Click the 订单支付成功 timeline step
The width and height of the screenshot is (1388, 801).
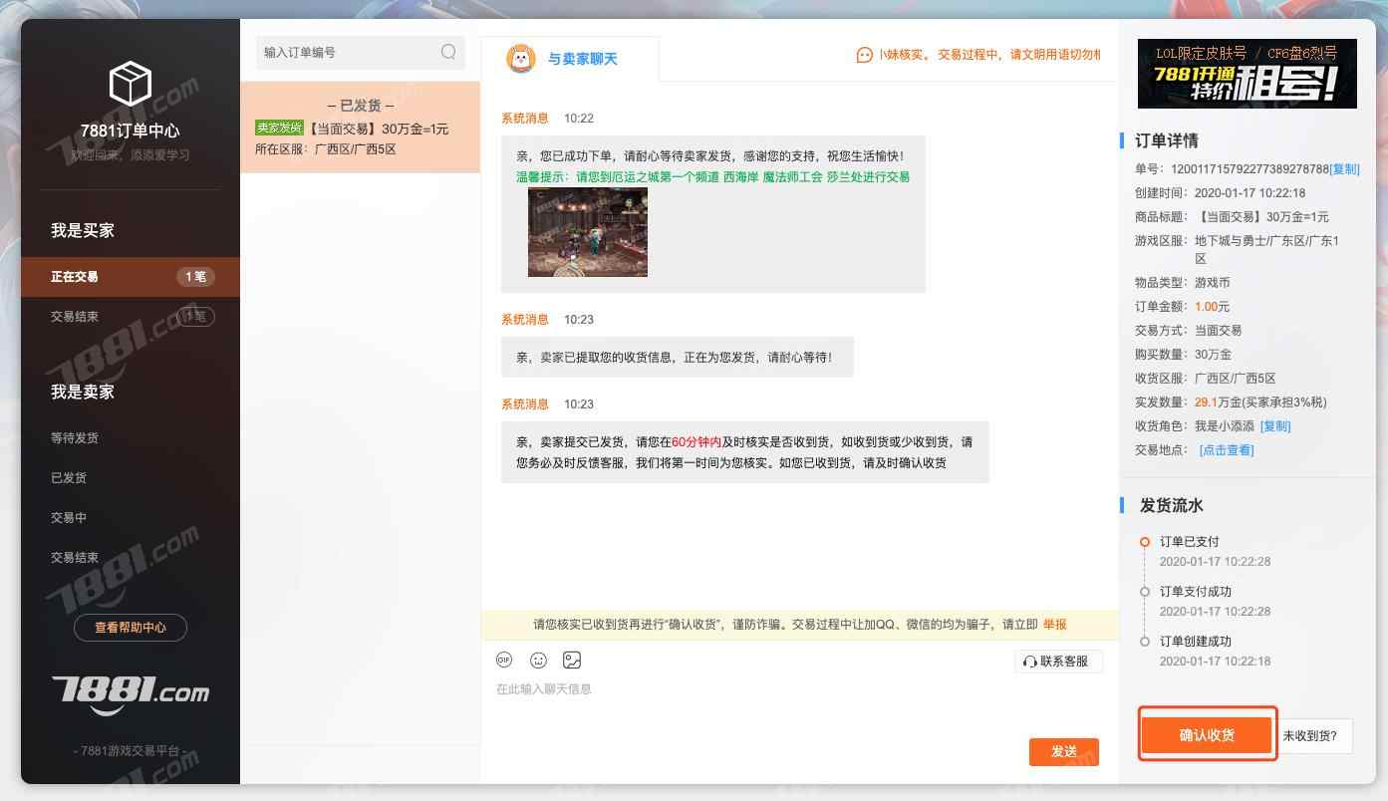[1196, 592]
